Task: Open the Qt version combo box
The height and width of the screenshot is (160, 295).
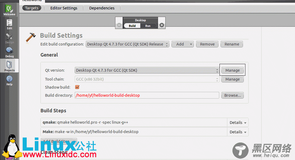Action: pyautogui.click(x=147, y=70)
